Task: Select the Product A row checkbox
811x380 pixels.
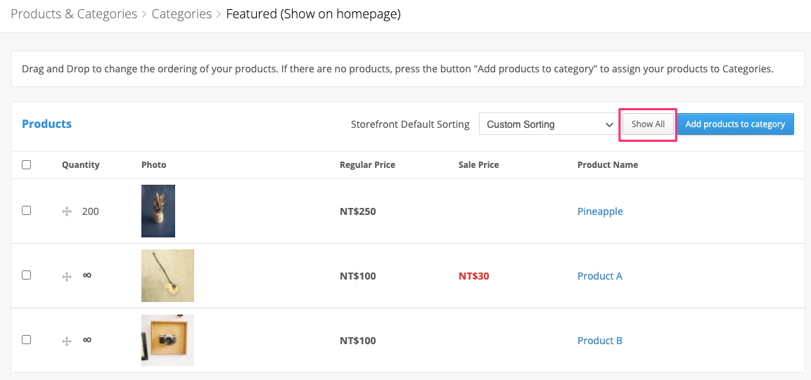Action: pyautogui.click(x=27, y=275)
